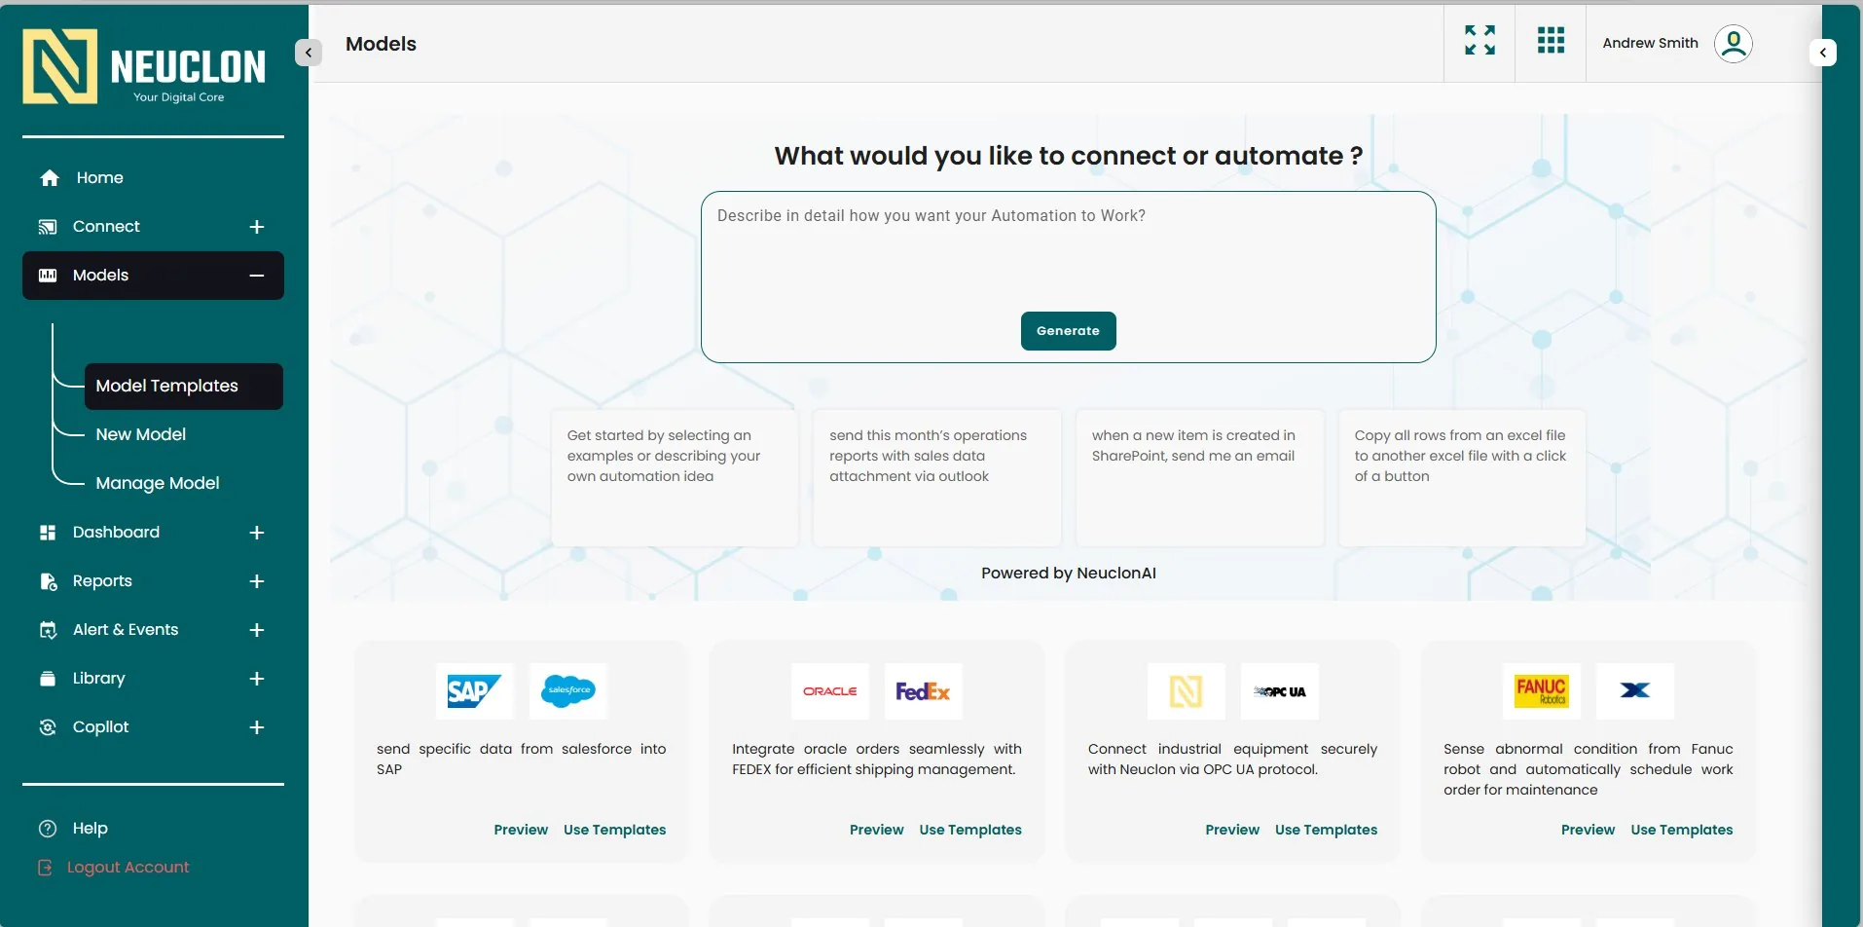
Task: Select the SharePoint email suggestion card
Action: 1199,478
